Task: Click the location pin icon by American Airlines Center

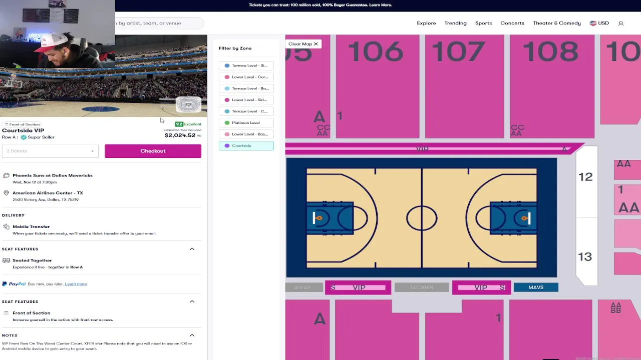Action: point(6,193)
